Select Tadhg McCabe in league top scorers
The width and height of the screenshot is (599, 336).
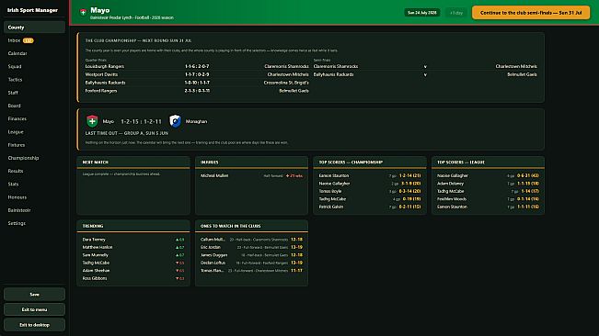click(450, 191)
